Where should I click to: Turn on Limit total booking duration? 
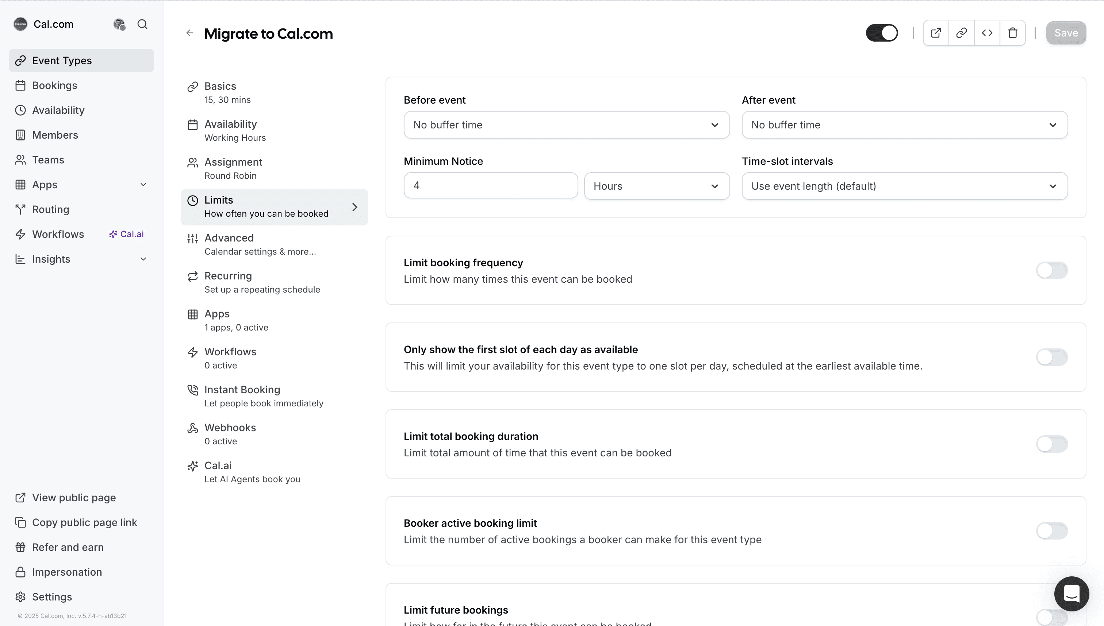tap(1051, 444)
